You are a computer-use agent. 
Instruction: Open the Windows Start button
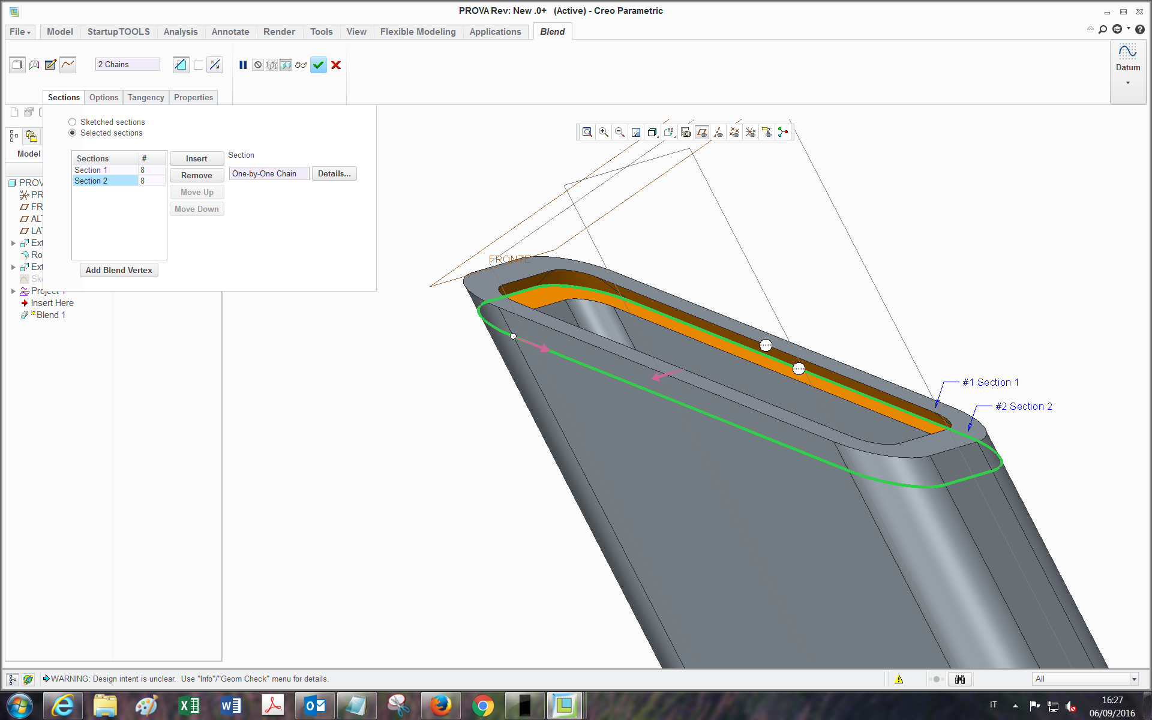tap(20, 706)
